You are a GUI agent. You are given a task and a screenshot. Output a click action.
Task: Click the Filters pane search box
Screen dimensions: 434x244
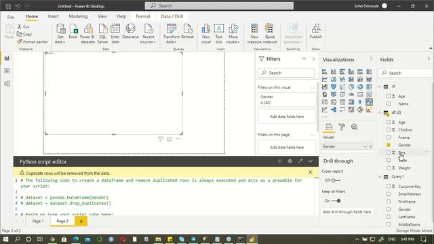(286, 73)
